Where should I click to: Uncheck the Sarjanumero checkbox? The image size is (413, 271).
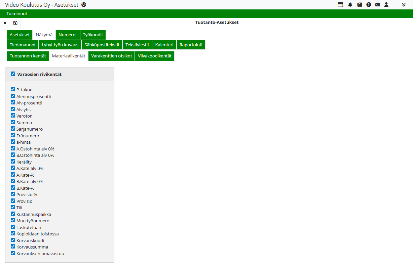pos(13,129)
